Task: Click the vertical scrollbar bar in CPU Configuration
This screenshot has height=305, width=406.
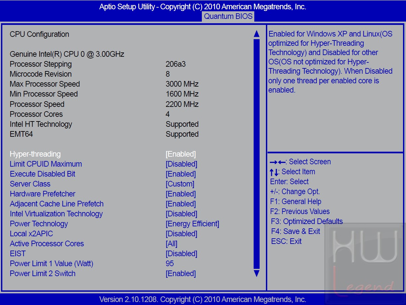Action: click(x=256, y=154)
